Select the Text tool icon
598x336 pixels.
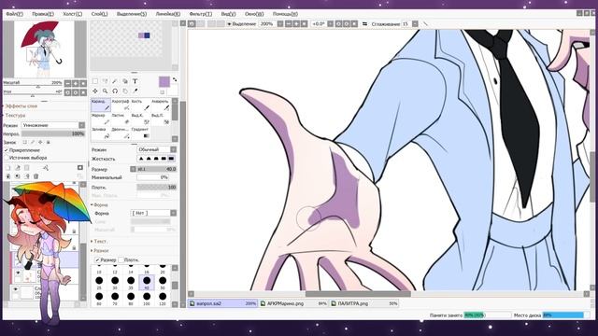pyautogui.click(x=135, y=81)
